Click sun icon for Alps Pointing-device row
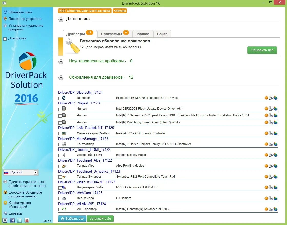Screen dimensions: 287x225 [x=266, y=166]
